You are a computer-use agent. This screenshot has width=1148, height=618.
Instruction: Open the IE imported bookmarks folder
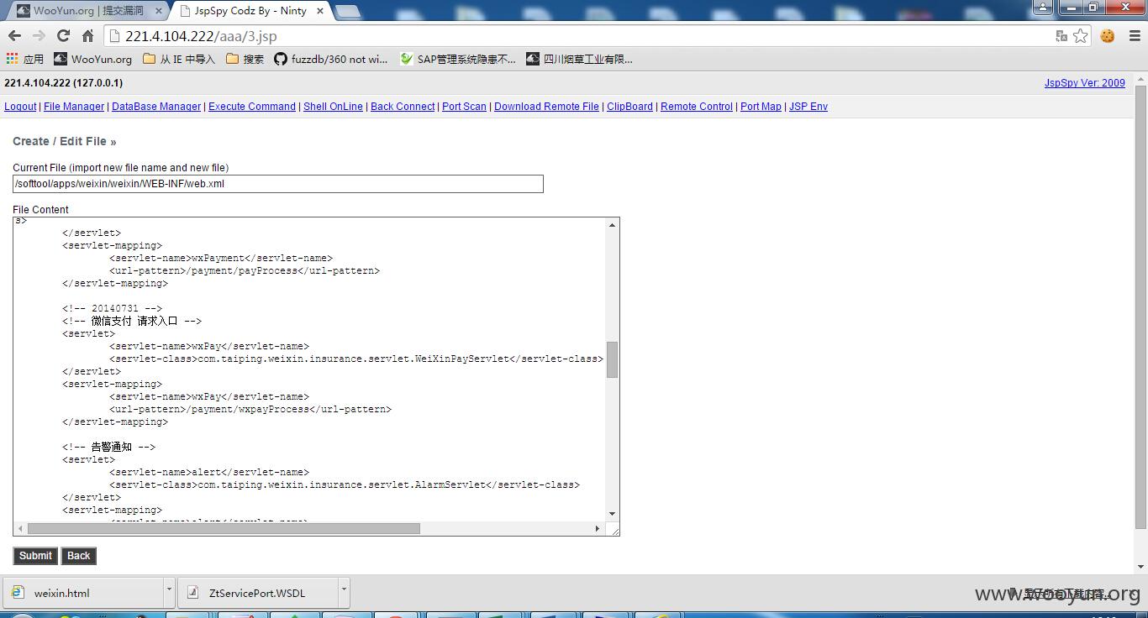coord(179,59)
